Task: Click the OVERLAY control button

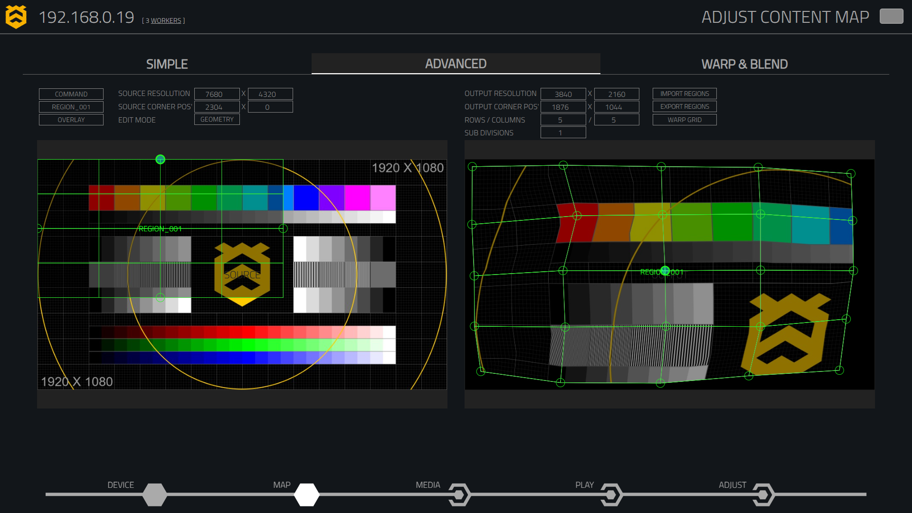Action: pos(71,119)
